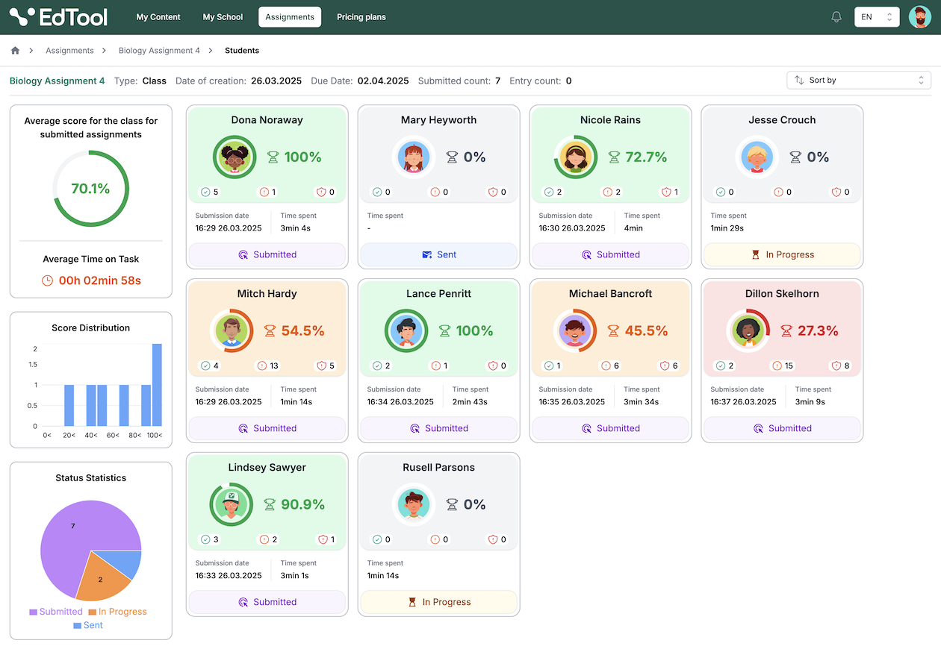Click Submitted button on Dillon Skelhorn's card
The image size is (941, 652).
(x=783, y=428)
